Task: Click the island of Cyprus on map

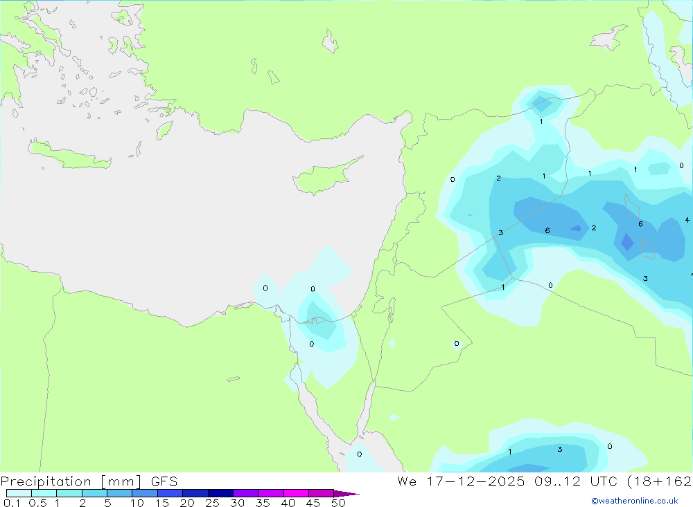Action: pyautogui.click(x=325, y=176)
